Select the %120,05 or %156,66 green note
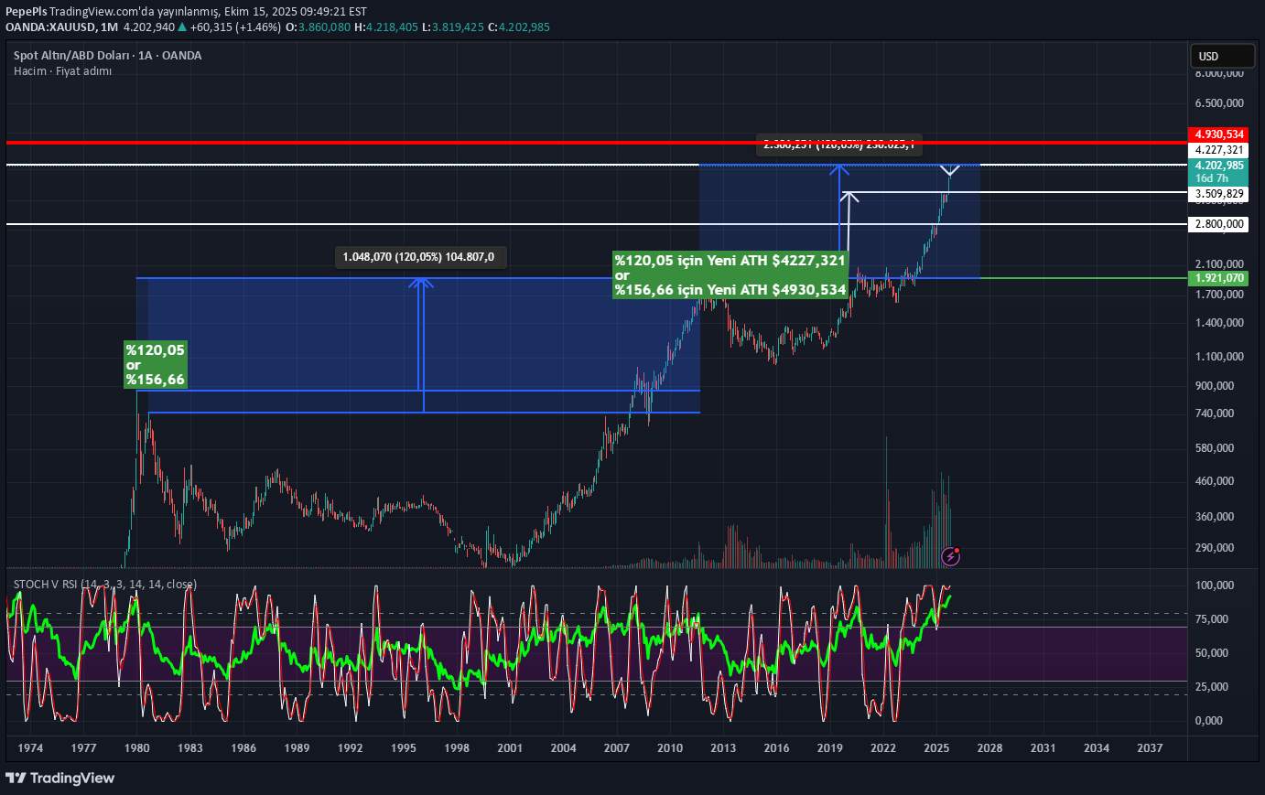This screenshot has width=1265, height=795. pos(156,364)
